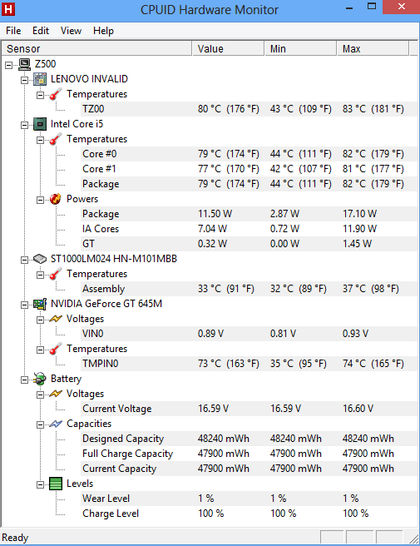Select the Charge Level row
Viewport: 420px width, 546px height.
[x=250, y=514]
